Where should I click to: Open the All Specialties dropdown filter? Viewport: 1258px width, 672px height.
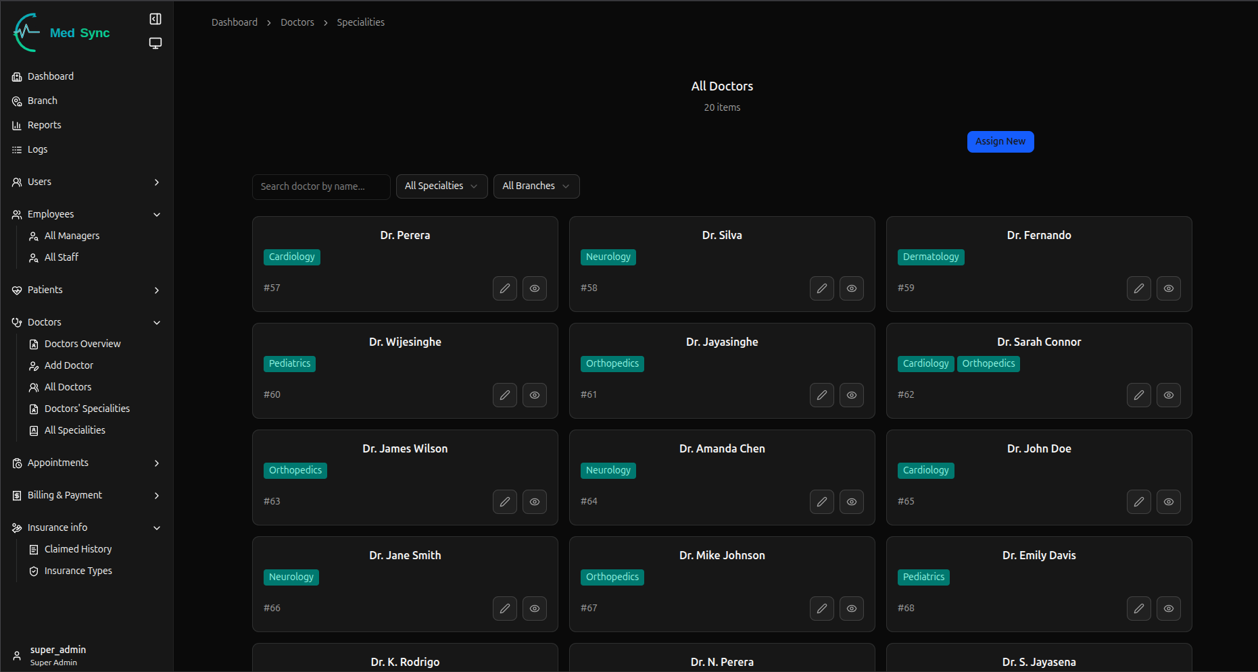pyautogui.click(x=441, y=186)
